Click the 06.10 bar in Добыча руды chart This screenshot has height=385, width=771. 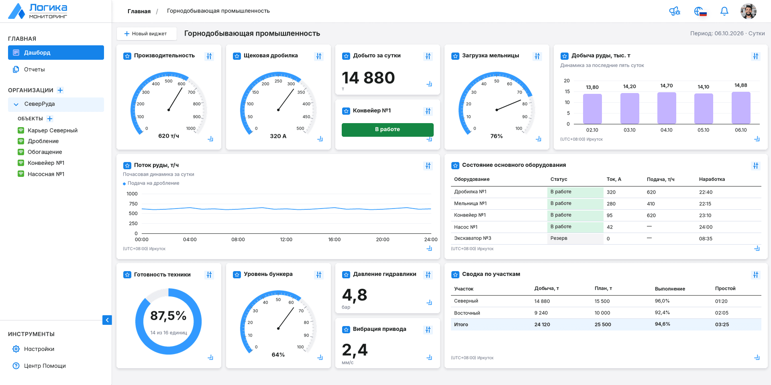[741, 108]
